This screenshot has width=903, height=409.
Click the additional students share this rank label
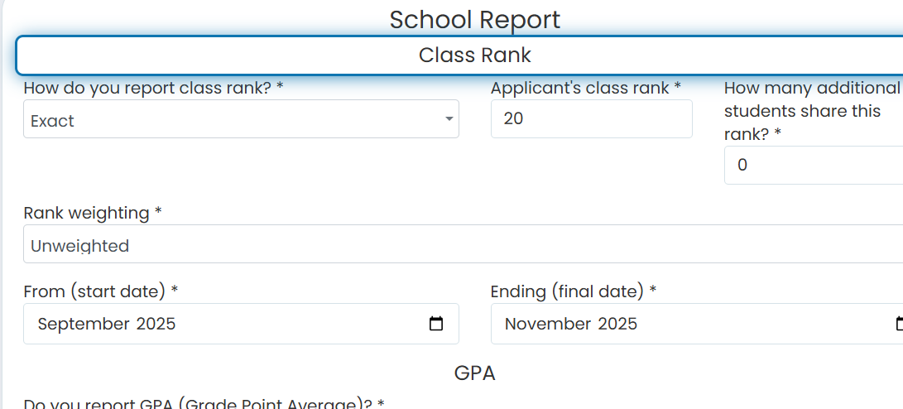pyautogui.click(x=811, y=111)
